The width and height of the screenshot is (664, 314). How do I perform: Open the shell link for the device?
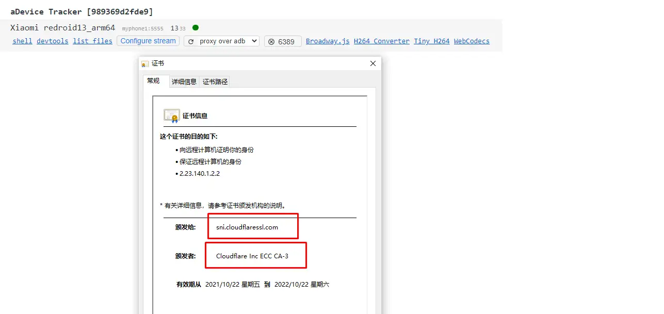coord(22,41)
